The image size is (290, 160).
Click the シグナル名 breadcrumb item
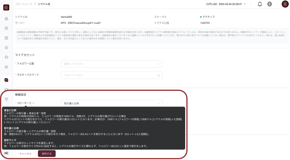pyautogui.click(x=44, y=4)
